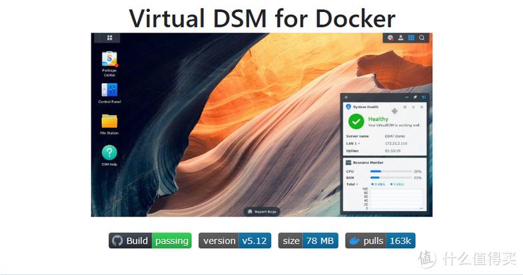Open System Health in a new window icon
Viewport: 523px width, 275px height.
405,107
